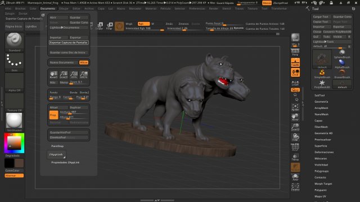Viewport: 360px width, 202px height.
Task: Click the PolyF wireframe grid icon
Action: click(x=295, y=147)
